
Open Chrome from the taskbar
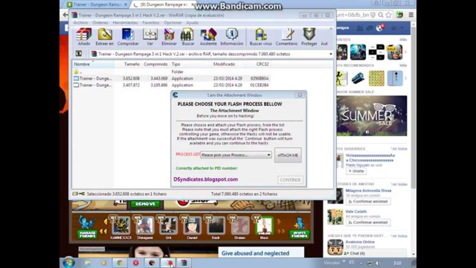pyautogui.click(x=120, y=263)
